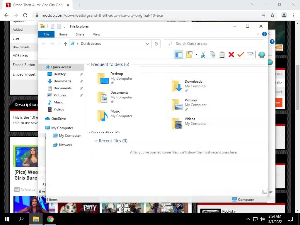The image size is (300, 225).
Task: Click New folder icon in title bar
Action: (x=59, y=26)
